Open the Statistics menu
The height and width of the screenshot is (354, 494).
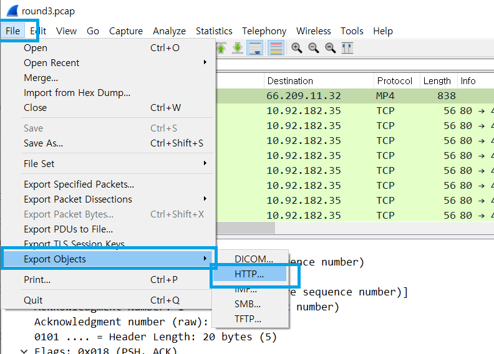214,31
